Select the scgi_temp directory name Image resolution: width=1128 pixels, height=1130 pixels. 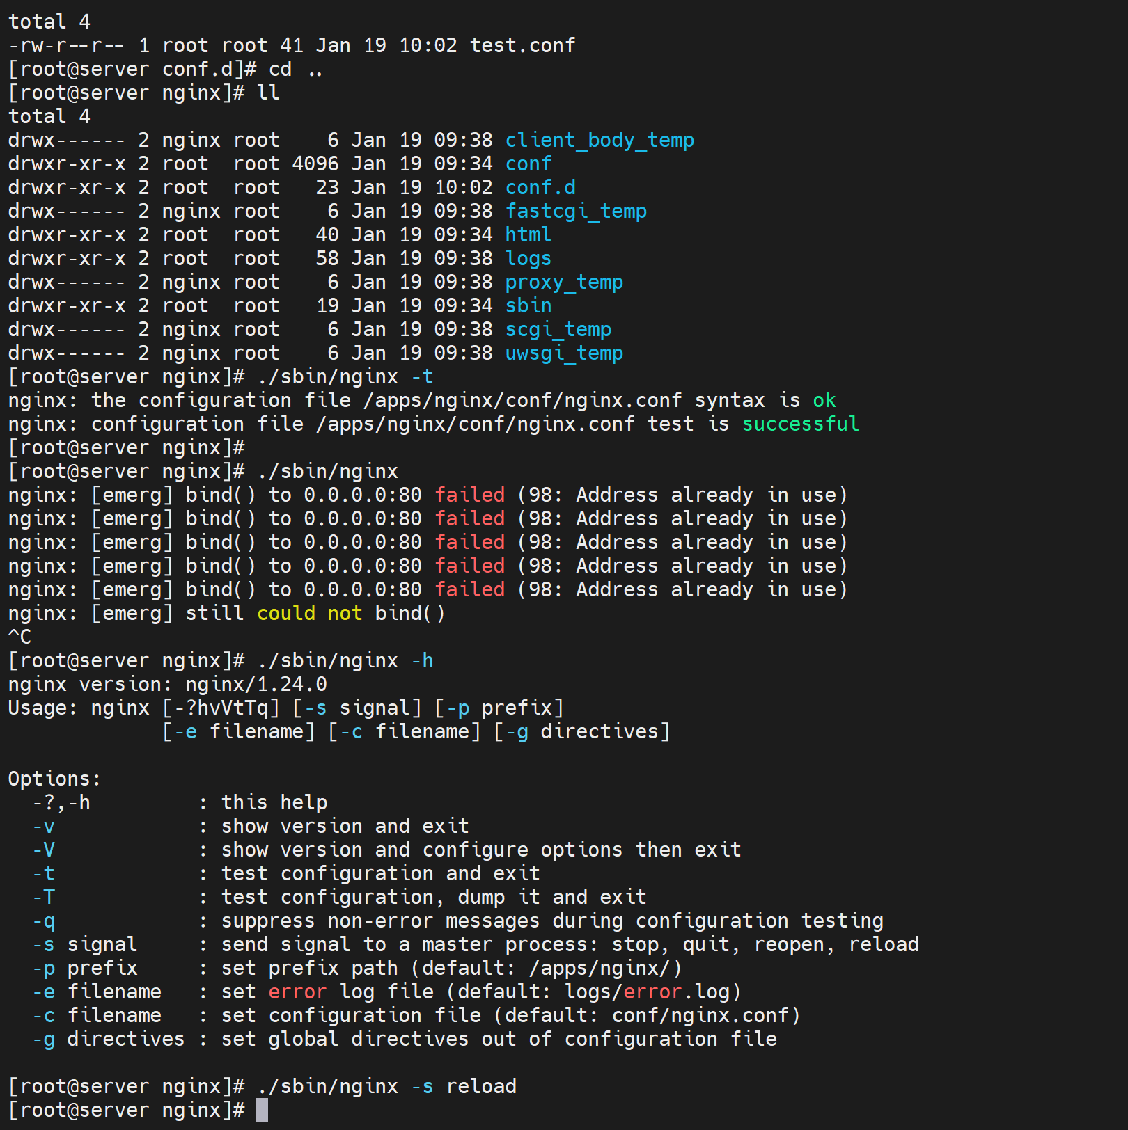pyautogui.click(x=558, y=330)
